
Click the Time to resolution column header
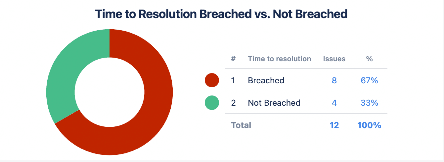click(x=279, y=59)
